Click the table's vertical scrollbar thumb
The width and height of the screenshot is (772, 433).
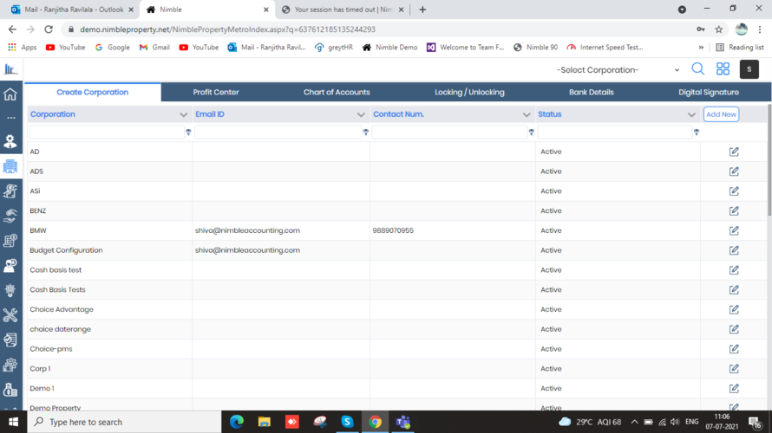769,159
